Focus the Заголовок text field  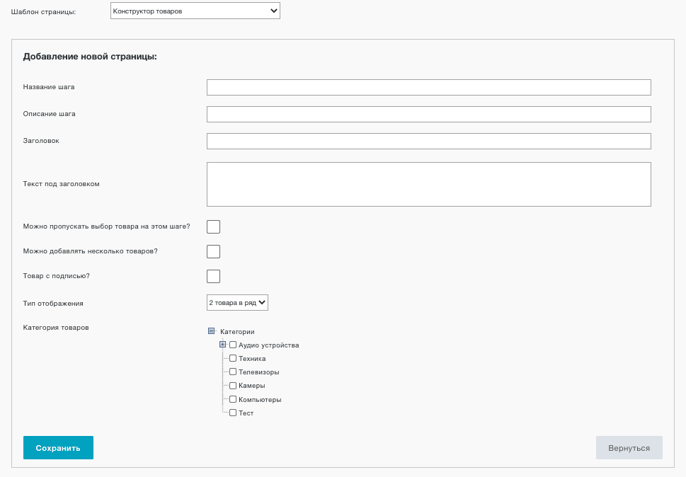click(x=429, y=142)
